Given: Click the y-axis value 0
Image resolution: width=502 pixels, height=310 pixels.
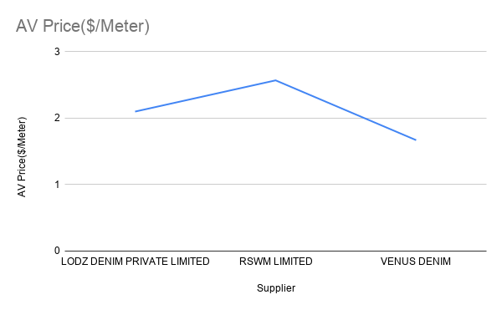Looking at the screenshot, I should point(57,251).
